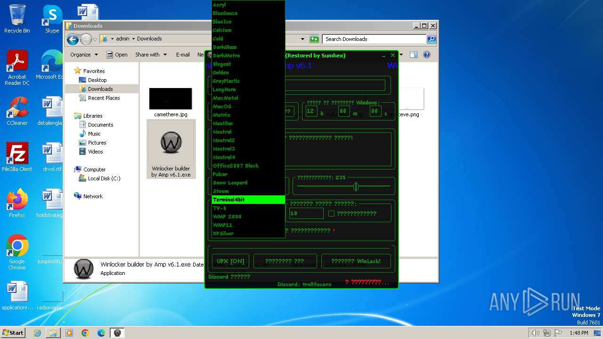Click the WinLock! build button
Viewport: 603px width, 339px height.
point(356,261)
